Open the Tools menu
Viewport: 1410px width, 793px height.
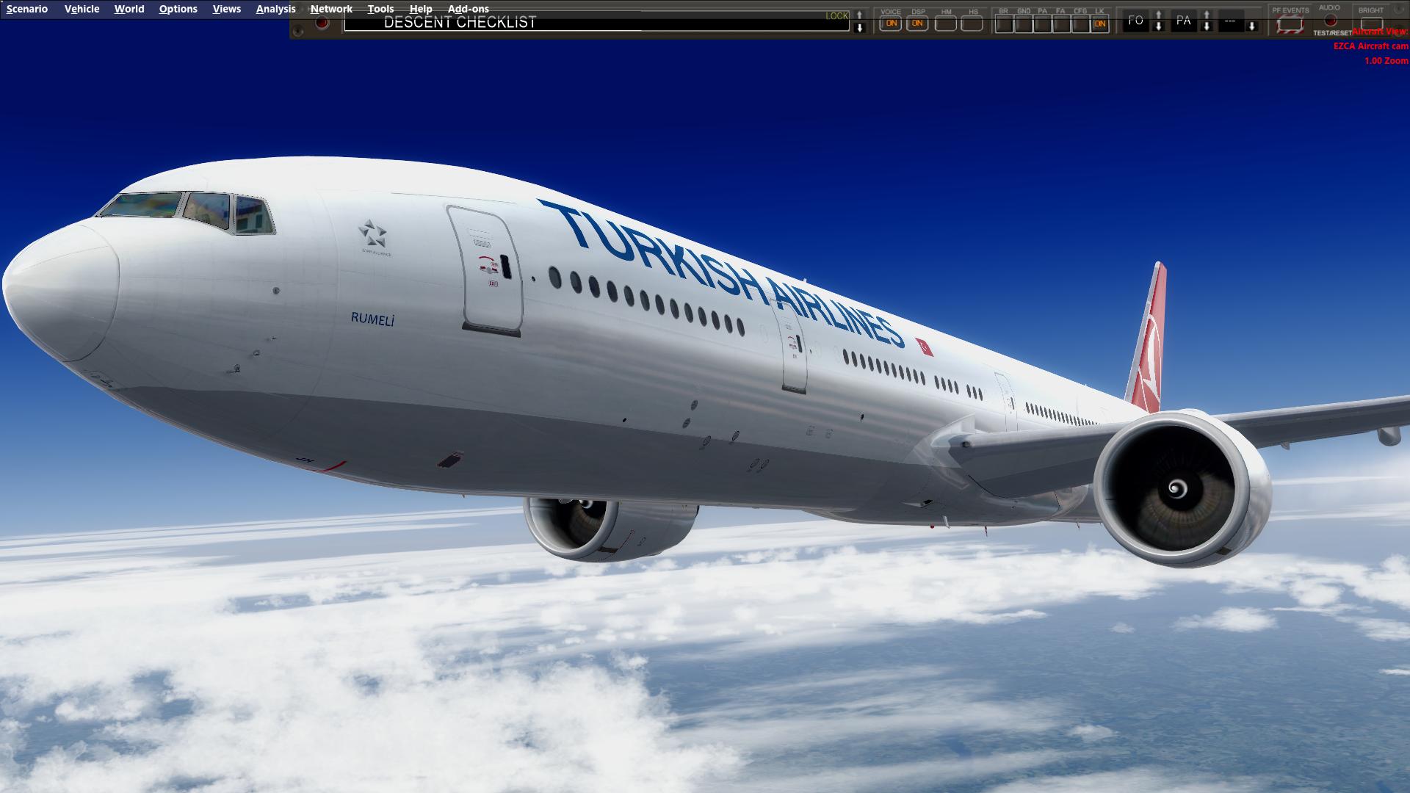(380, 9)
